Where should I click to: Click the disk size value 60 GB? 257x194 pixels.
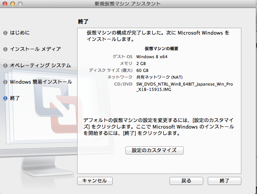142,70
